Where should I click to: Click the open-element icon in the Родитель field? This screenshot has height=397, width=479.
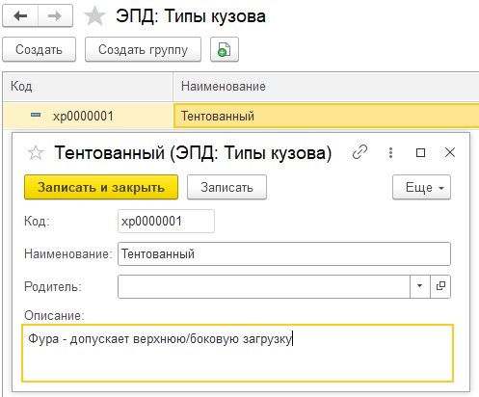[x=440, y=286]
